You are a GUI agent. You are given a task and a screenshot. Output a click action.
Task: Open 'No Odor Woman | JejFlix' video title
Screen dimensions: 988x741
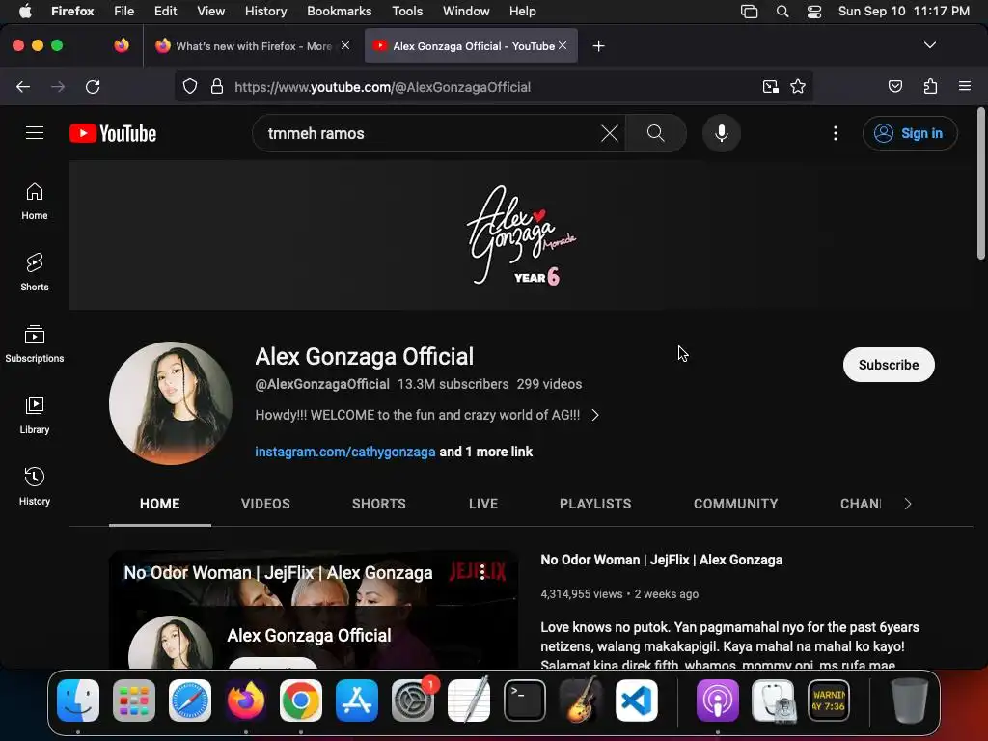point(661,560)
